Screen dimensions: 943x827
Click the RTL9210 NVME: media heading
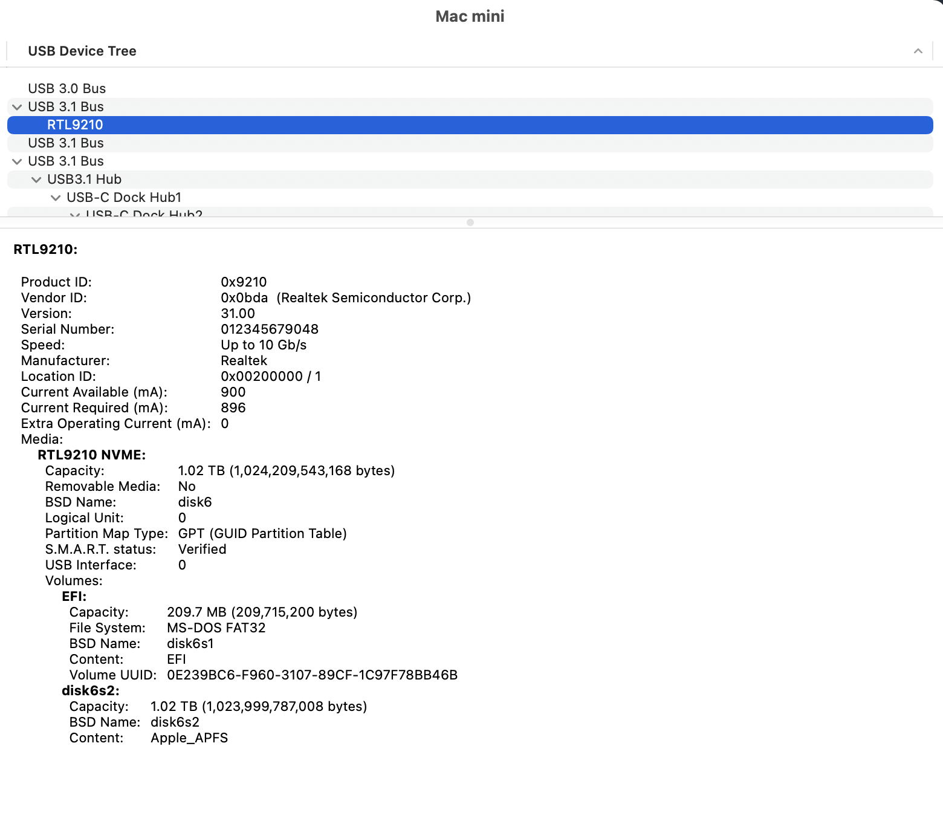coord(92,455)
